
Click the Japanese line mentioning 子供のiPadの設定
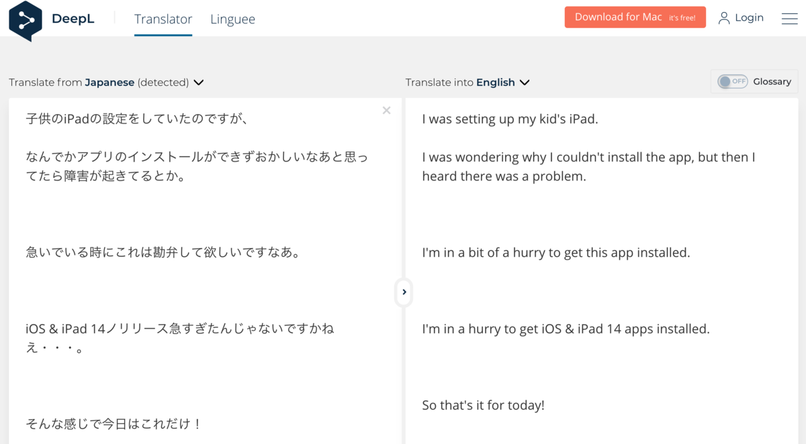click(138, 119)
